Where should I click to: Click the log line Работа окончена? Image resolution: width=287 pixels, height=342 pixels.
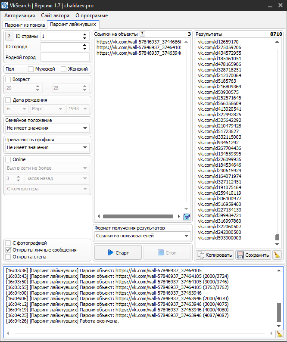pos(62,321)
